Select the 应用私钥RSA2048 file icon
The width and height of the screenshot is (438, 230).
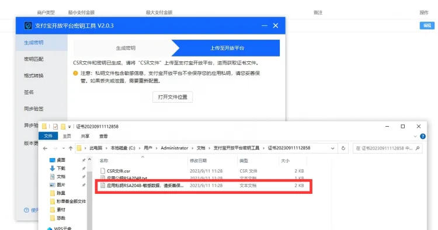[103, 185]
